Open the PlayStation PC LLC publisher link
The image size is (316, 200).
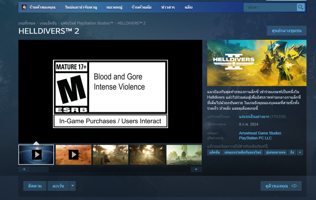pyautogui.click(x=255, y=138)
